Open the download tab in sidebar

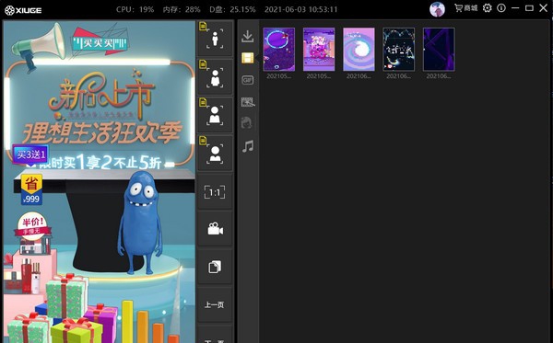click(x=248, y=36)
